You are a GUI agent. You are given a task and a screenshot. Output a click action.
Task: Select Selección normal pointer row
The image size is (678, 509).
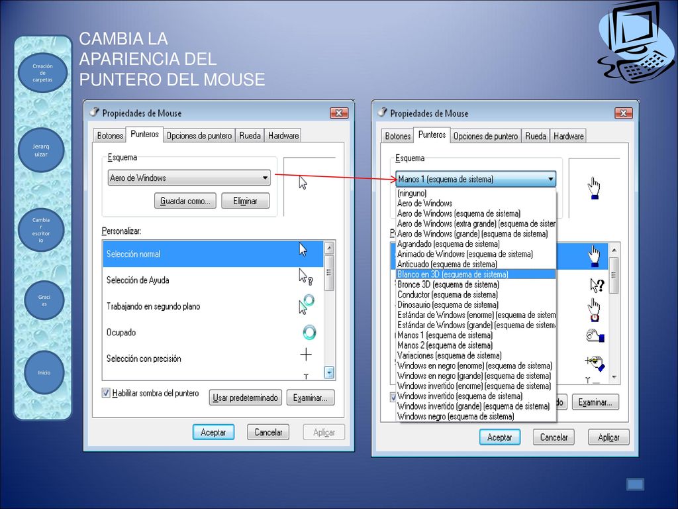[x=213, y=254]
